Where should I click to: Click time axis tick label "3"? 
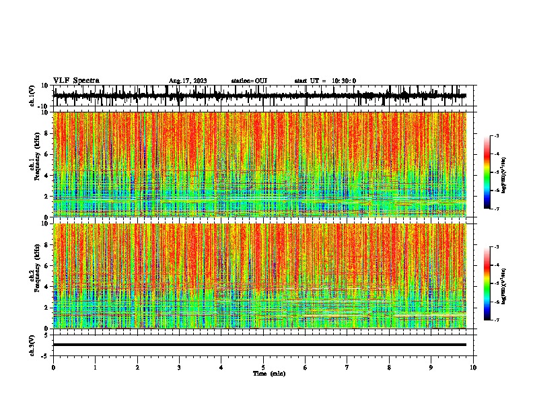[179, 368]
